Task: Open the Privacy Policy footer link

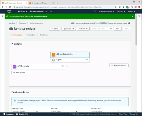Action: pyautogui.click(x=123, y=114)
